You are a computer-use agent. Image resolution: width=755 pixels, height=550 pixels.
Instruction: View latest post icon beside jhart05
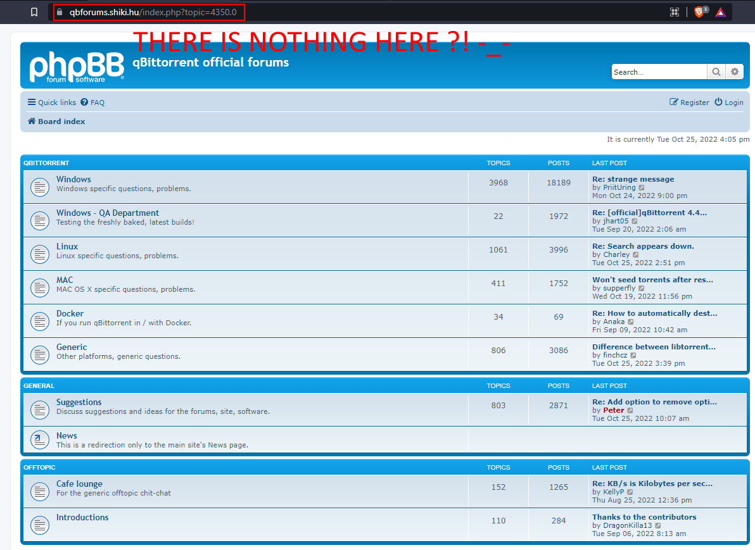635,222
